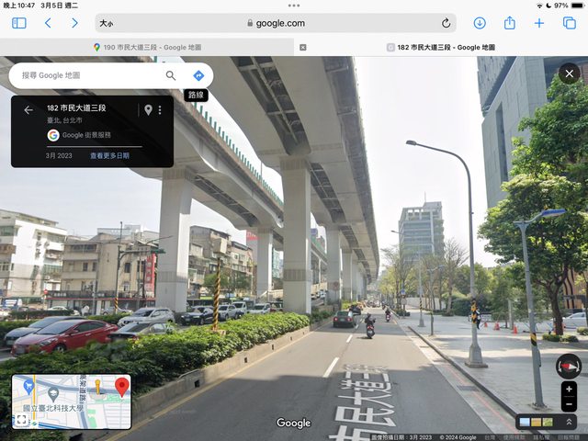Open Safari downloads icon
This screenshot has height=441, width=588.
480,23
